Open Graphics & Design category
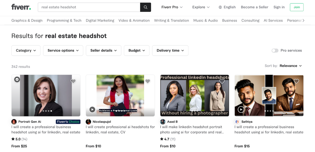 [x=27, y=20]
